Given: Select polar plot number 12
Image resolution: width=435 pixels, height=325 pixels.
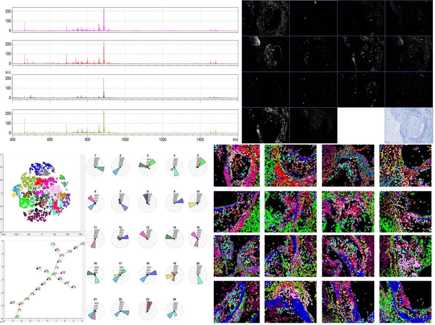Looking at the screenshot, I should pos(121,239).
